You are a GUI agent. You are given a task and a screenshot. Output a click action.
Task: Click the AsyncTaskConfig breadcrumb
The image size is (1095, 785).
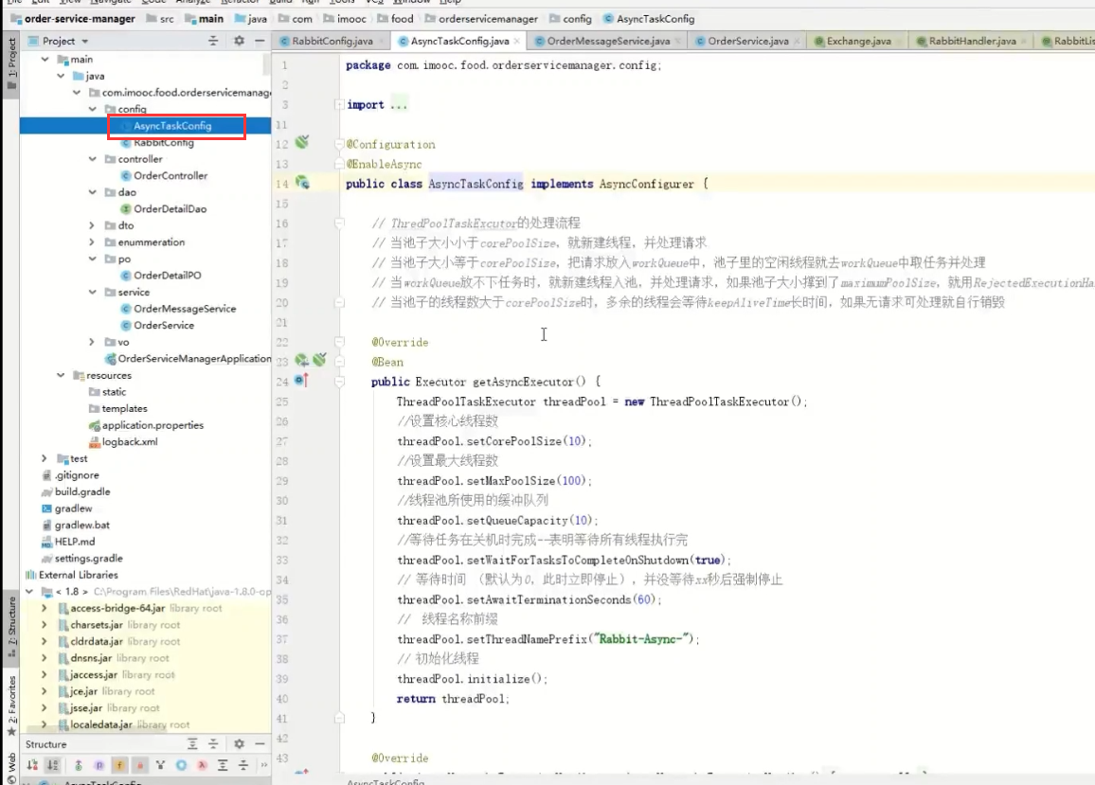(x=649, y=19)
